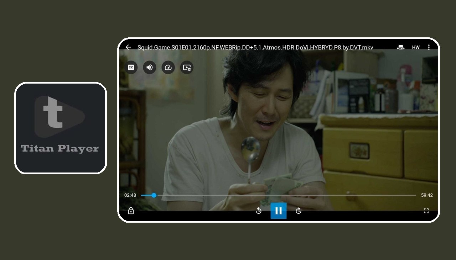Click the 02:48 elapsed time label
The image size is (456, 260).
pyautogui.click(x=130, y=195)
